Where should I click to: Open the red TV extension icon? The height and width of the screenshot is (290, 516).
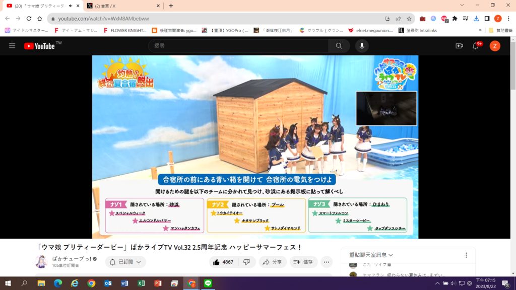click(x=423, y=19)
